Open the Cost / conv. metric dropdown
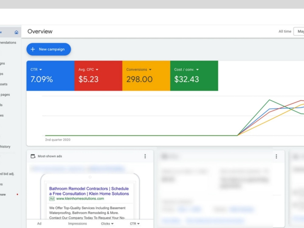The height and width of the screenshot is (228, 304). coord(186,69)
